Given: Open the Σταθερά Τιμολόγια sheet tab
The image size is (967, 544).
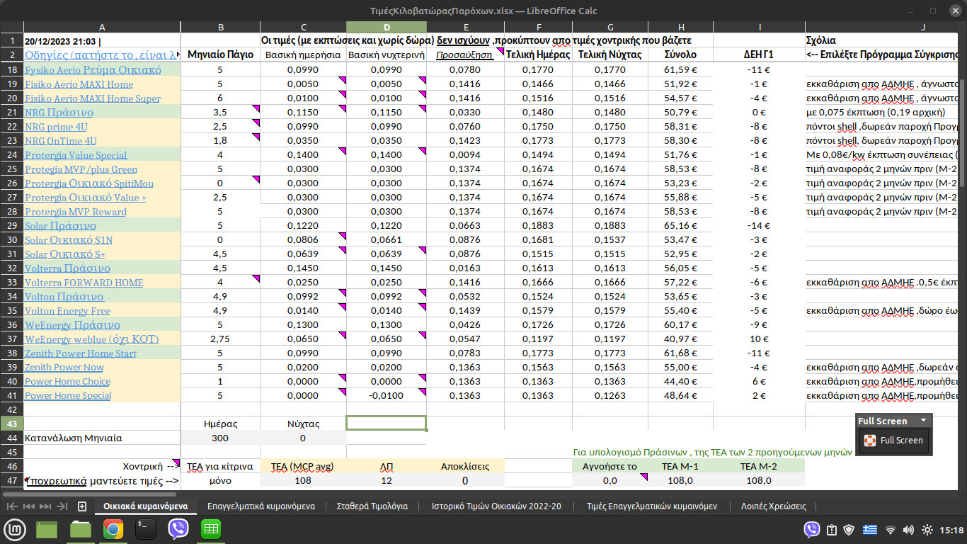Looking at the screenshot, I should tap(372, 506).
